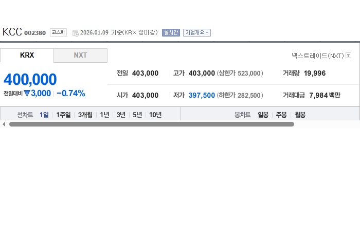Viewport: 360px width, 252px height.
Task: Click the calendar clock icon beside date
Action: coord(75,33)
